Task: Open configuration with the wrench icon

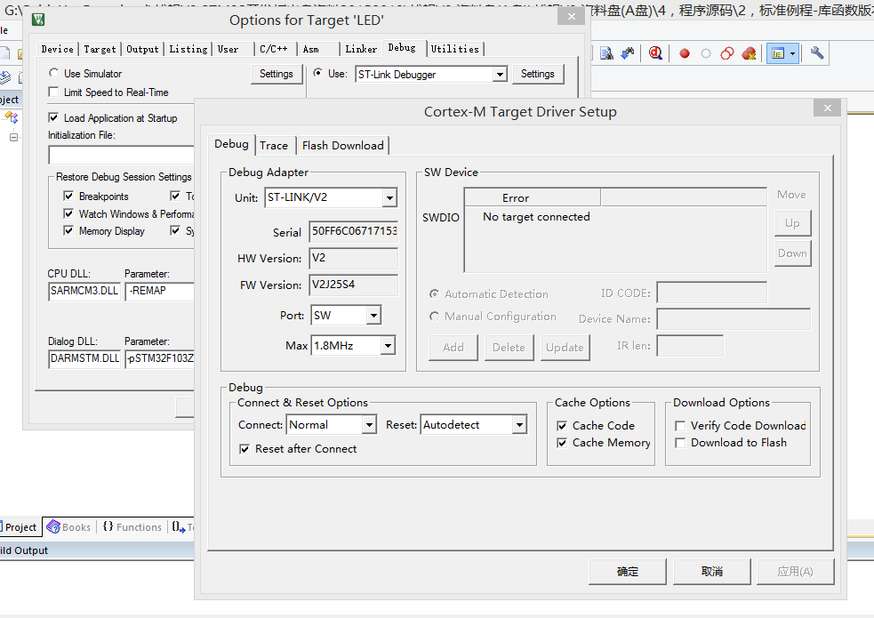Action: click(816, 53)
